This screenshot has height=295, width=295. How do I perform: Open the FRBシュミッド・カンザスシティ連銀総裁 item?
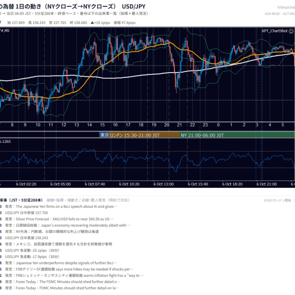pyautogui.click(x=75, y=275)
